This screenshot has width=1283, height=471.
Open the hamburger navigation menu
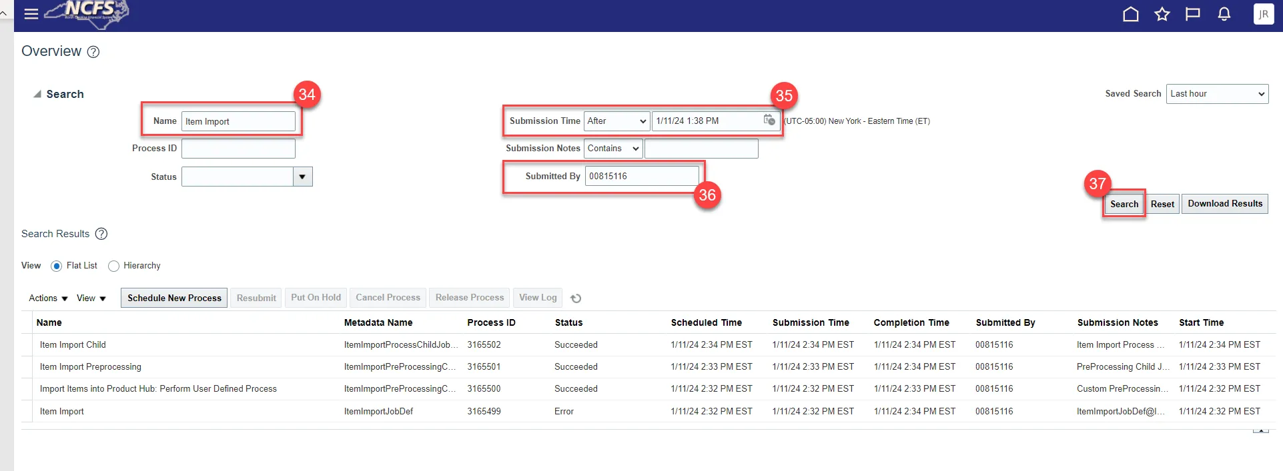pos(31,14)
